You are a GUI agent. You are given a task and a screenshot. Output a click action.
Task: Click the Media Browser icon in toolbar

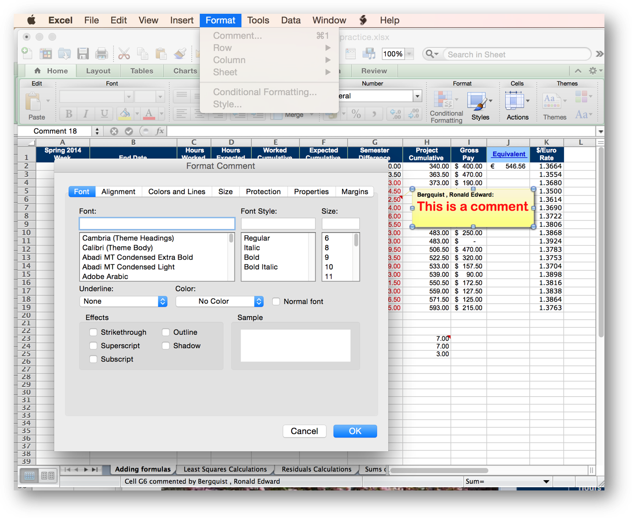click(x=369, y=54)
